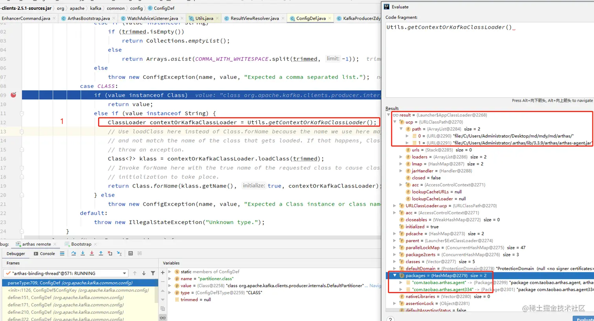Click the apache breadcrumb
The width and height of the screenshot is (594, 321).
coord(77,8)
